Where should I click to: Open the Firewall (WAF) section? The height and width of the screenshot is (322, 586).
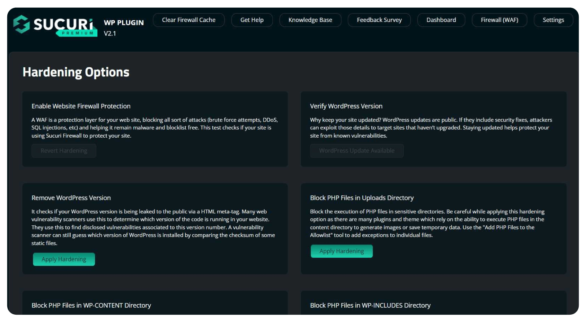tap(499, 20)
